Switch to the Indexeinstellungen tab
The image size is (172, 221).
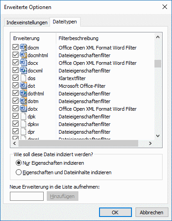click(27, 23)
